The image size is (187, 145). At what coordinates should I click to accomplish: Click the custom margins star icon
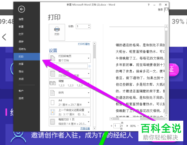52,112
